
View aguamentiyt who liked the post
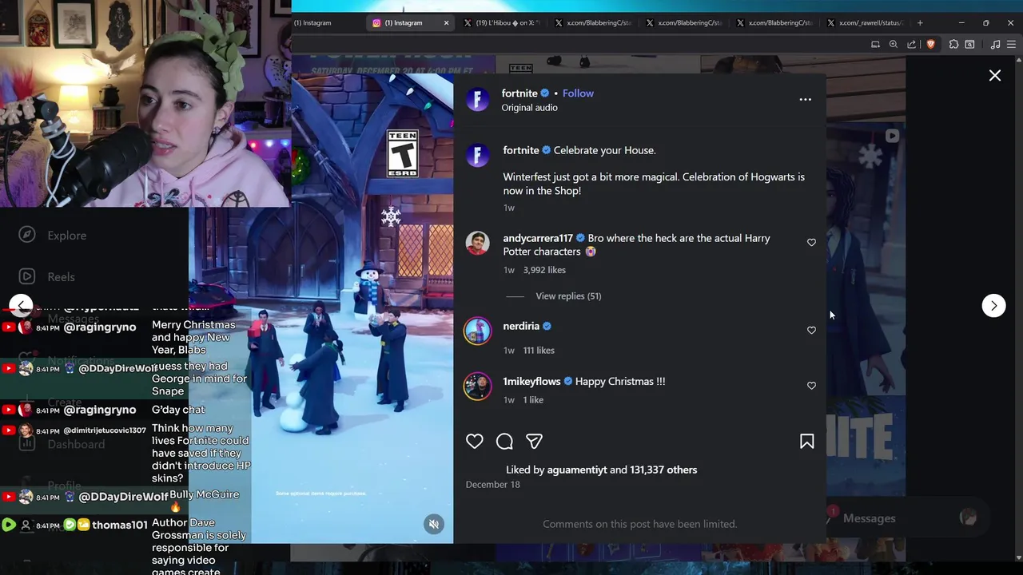[x=577, y=470]
